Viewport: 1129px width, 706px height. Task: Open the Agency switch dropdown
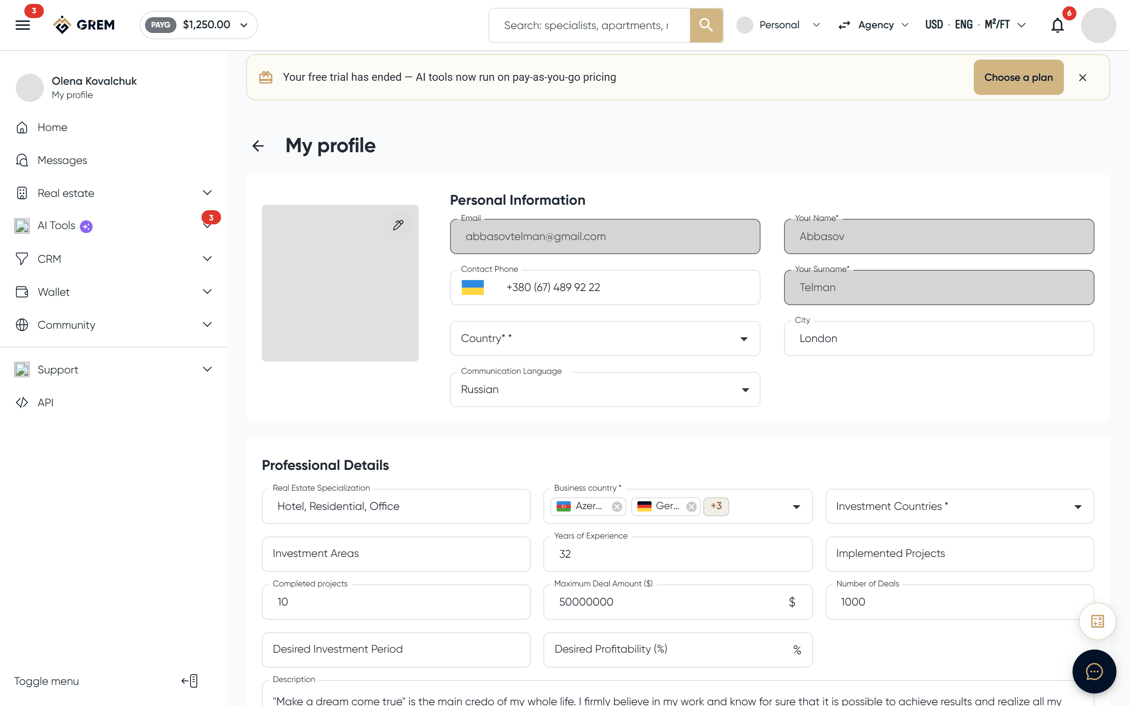(883, 25)
